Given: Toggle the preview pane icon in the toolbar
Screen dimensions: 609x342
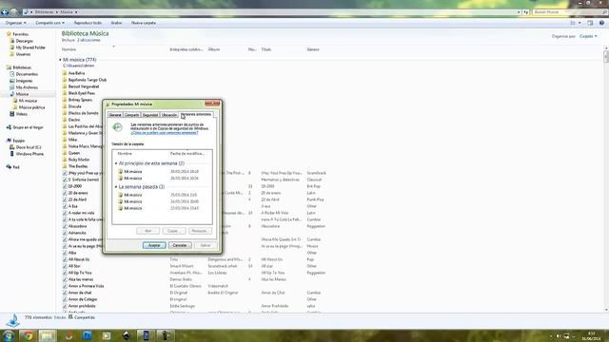Looking at the screenshot, I should pyautogui.click(x=590, y=23).
